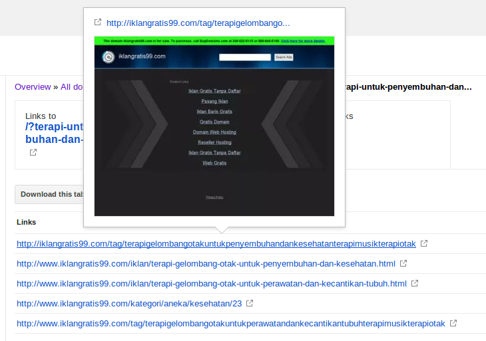The height and width of the screenshot is (341, 486).
Task: Click the 'Links to' label text
Action: tap(41, 116)
